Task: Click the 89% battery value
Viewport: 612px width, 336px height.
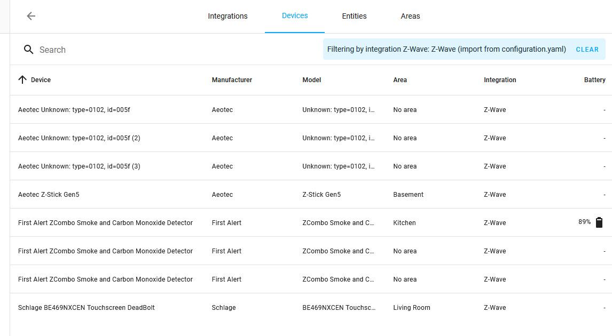Action: point(584,222)
